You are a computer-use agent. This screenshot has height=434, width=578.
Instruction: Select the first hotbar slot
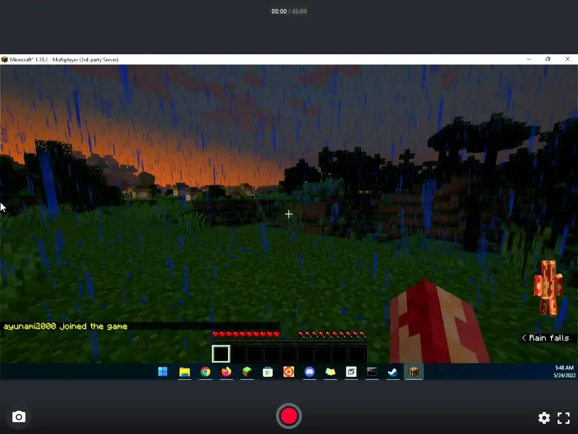tap(221, 354)
